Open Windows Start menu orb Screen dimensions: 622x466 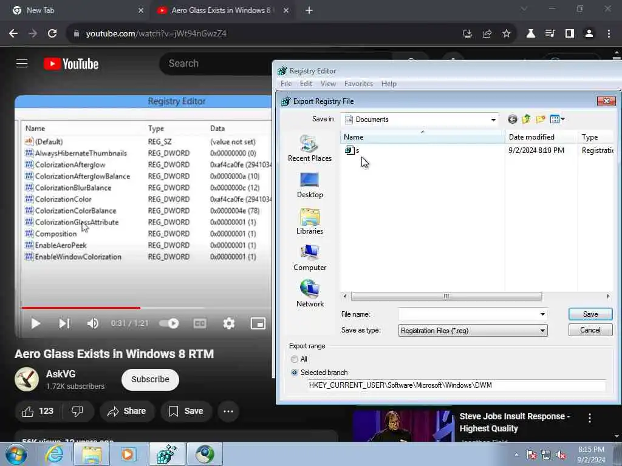pos(16,454)
